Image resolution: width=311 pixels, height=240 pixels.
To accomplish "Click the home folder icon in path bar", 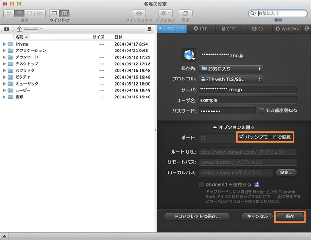I will click(19, 29).
